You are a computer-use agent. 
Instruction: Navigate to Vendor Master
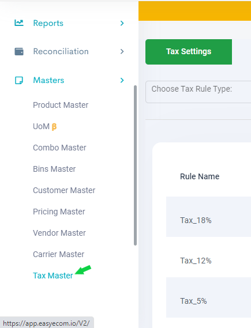pos(59,233)
